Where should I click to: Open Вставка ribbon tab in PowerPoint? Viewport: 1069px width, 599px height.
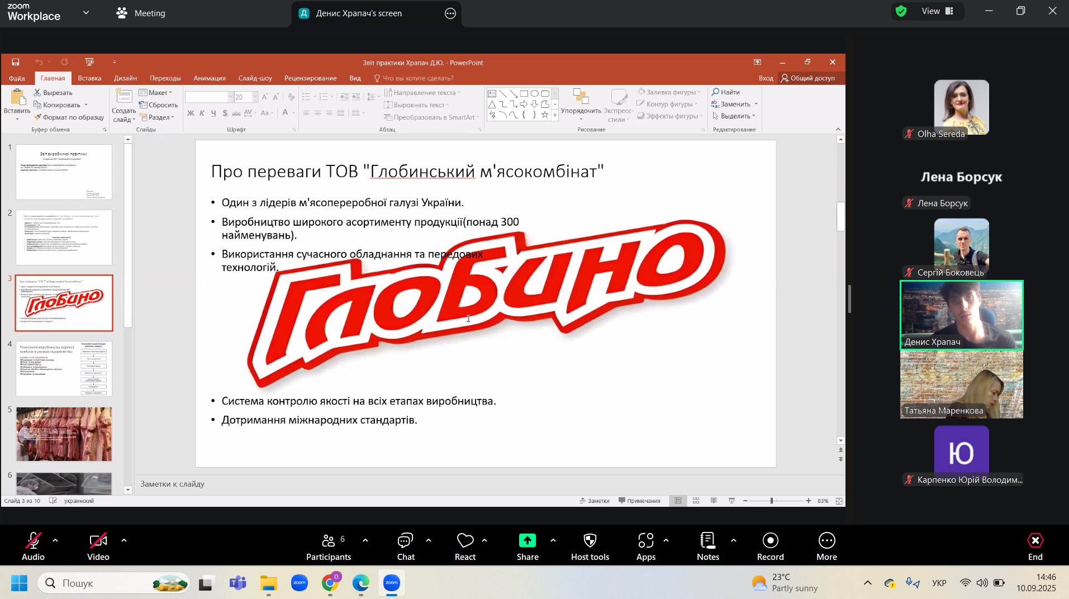(89, 78)
